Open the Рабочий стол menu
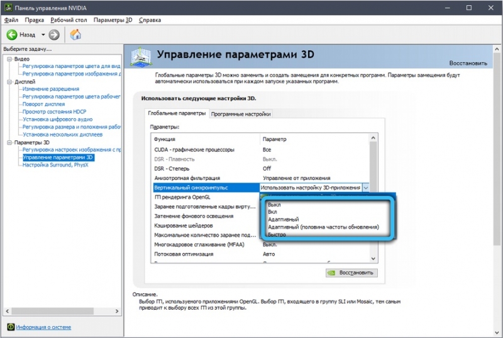 [x=69, y=20]
